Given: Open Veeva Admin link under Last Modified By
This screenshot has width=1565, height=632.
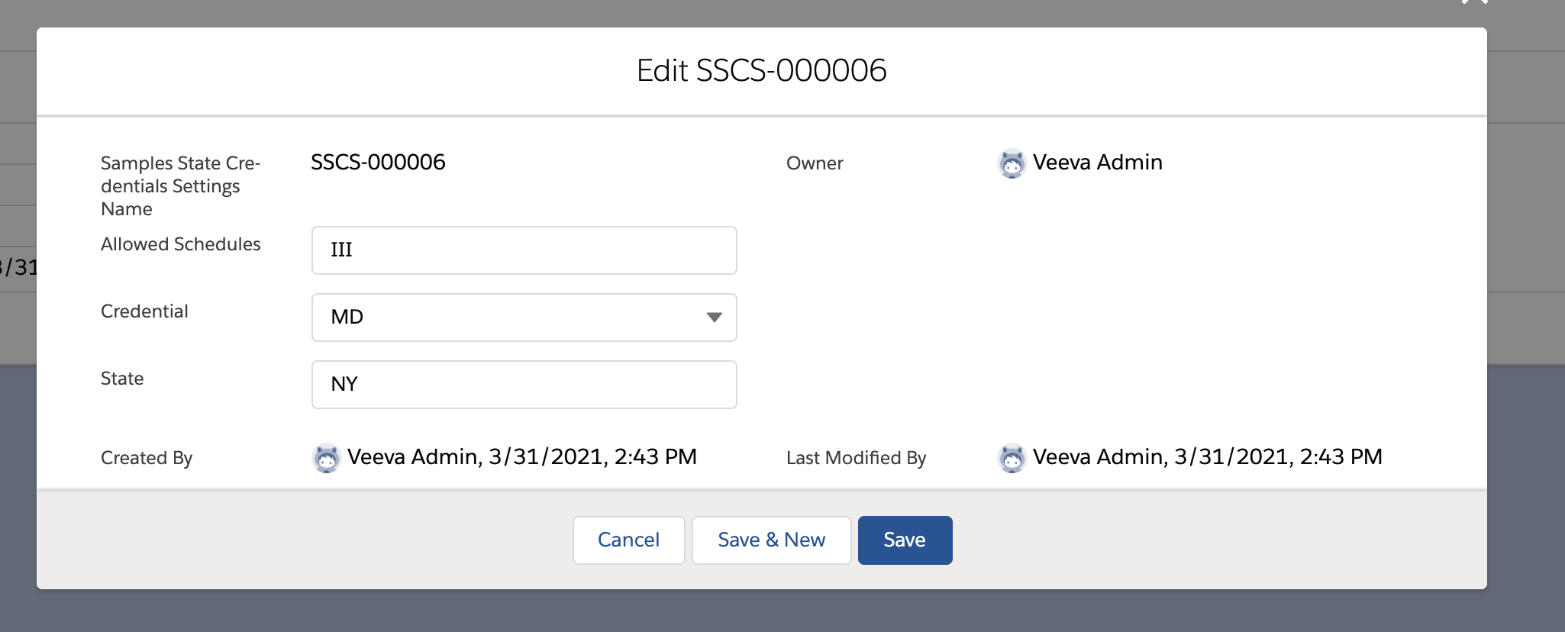Looking at the screenshot, I should tap(1098, 457).
